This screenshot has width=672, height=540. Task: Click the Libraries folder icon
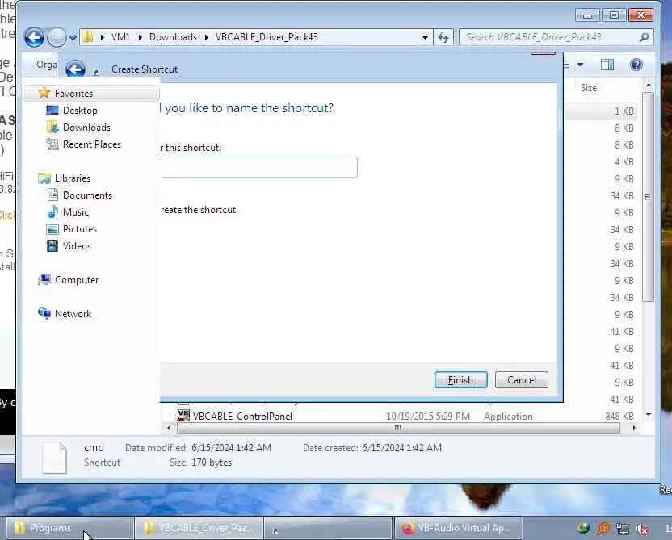pyautogui.click(x=44, y=178)
